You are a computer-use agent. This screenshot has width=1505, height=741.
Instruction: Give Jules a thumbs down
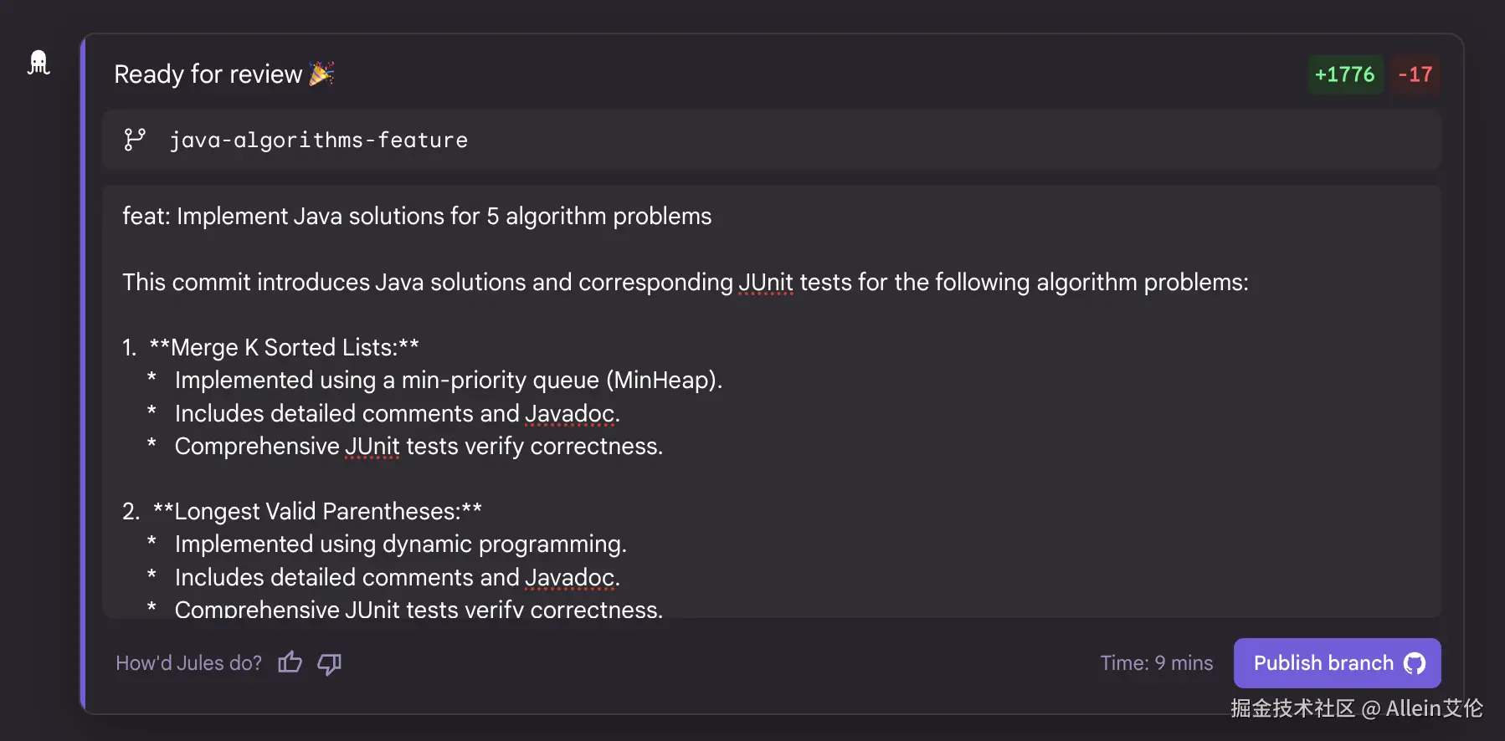(x=329, y=663)
